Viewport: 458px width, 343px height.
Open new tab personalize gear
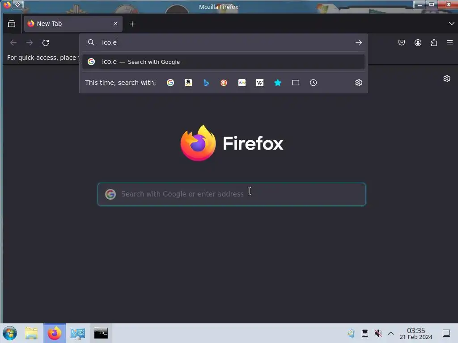(447, 79)
